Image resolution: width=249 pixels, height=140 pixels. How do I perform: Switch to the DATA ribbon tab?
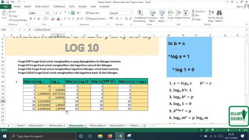point(72,7)
